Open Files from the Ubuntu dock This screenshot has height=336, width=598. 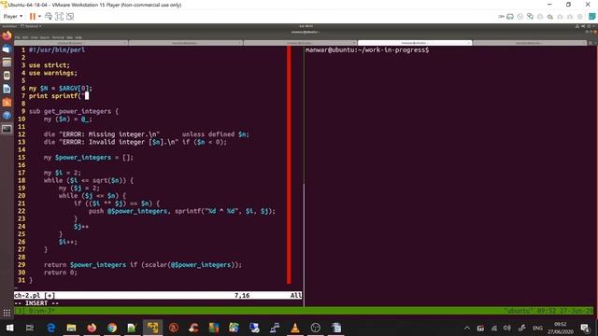click(7, 63)
